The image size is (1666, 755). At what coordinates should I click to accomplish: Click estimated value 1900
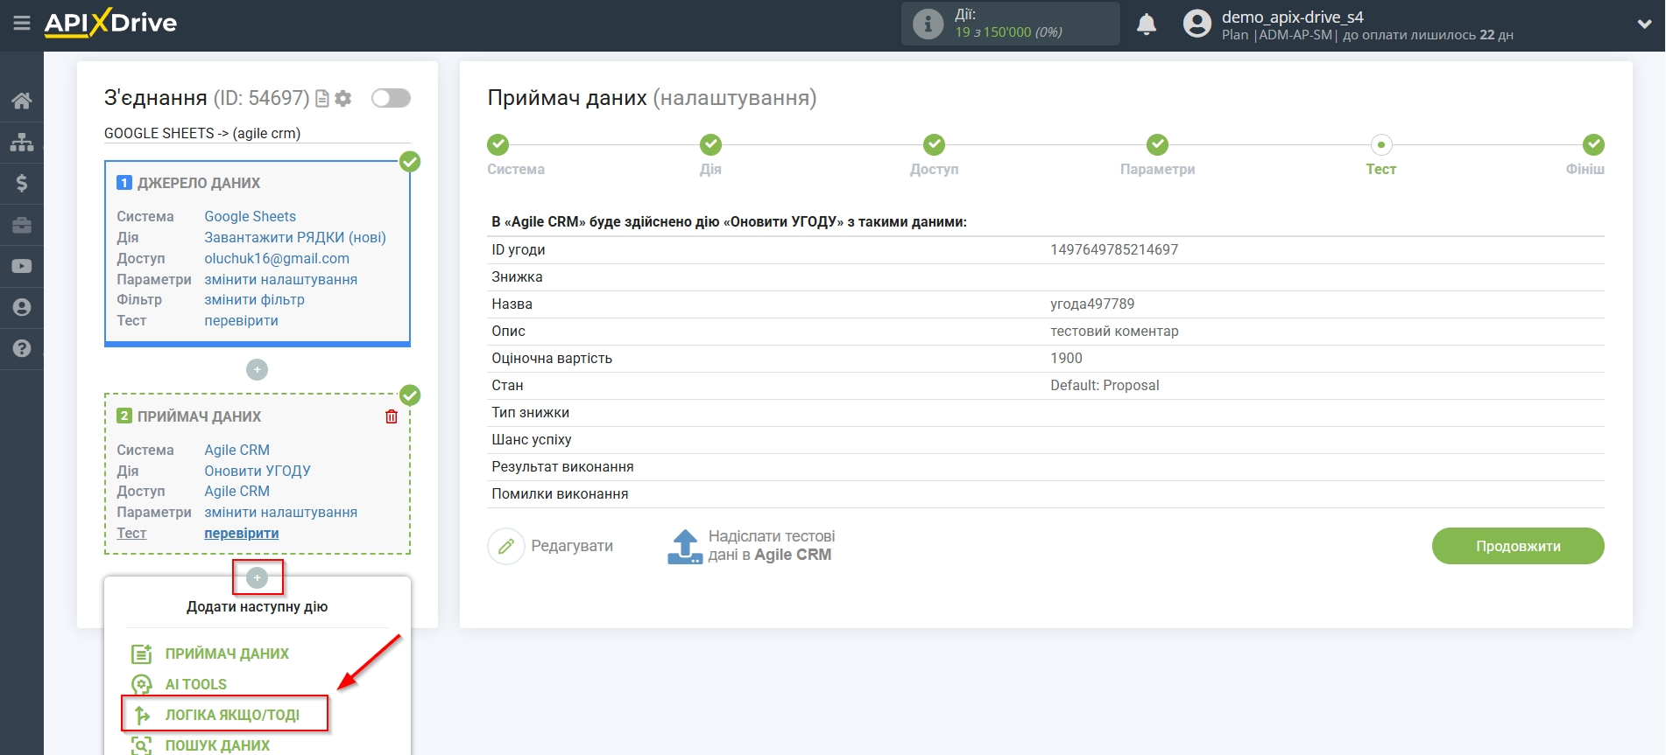click(1066, 358)
